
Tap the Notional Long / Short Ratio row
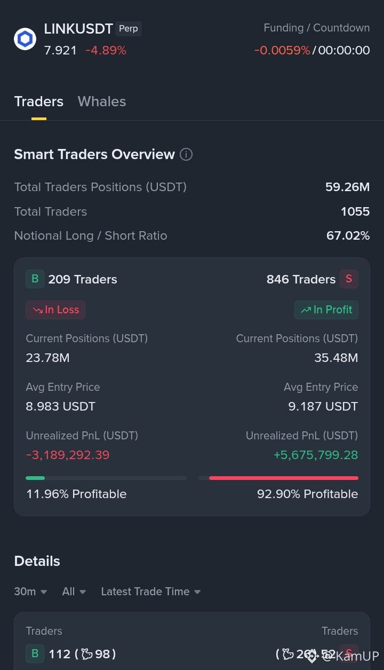(192, 235)
